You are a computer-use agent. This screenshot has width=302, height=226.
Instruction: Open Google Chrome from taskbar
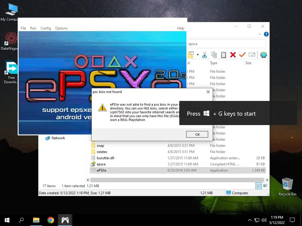coord(51,220)
